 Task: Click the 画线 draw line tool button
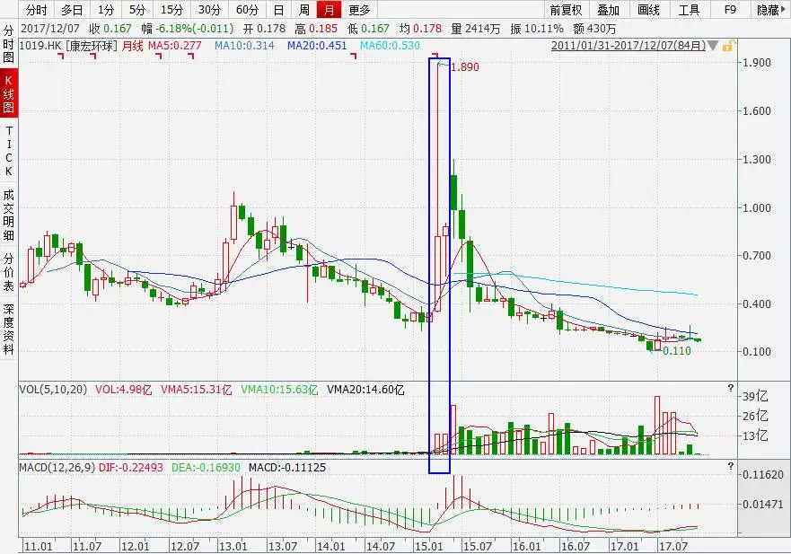click(x=648, y=10)
